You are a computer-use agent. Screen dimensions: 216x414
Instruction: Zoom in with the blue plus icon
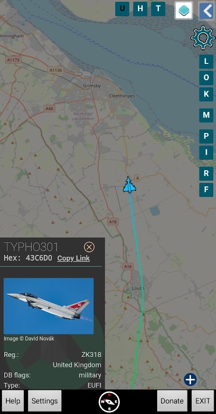190,379
